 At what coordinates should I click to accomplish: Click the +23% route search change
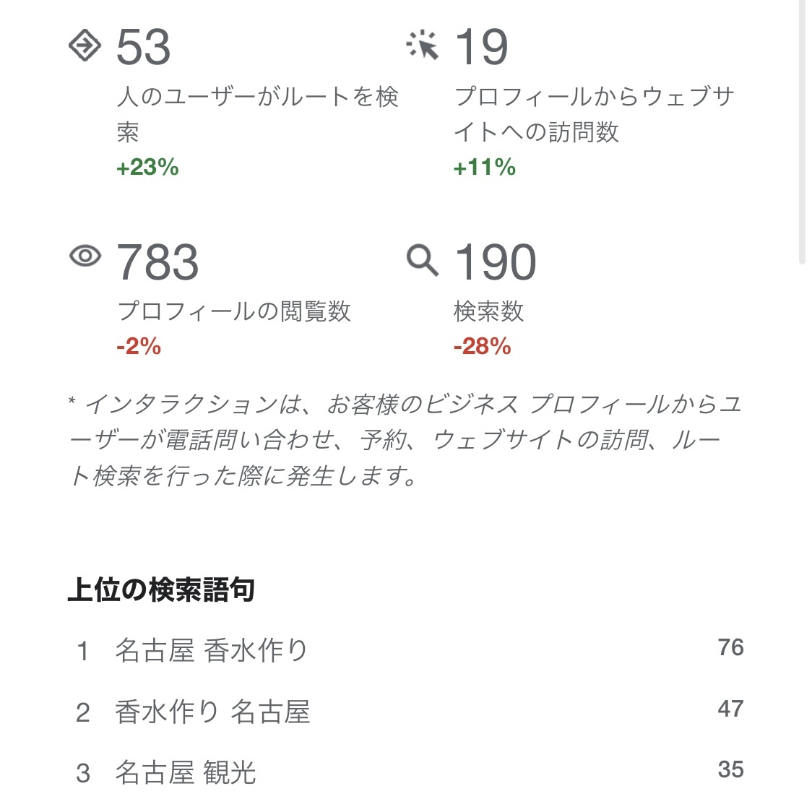point(147,168)
